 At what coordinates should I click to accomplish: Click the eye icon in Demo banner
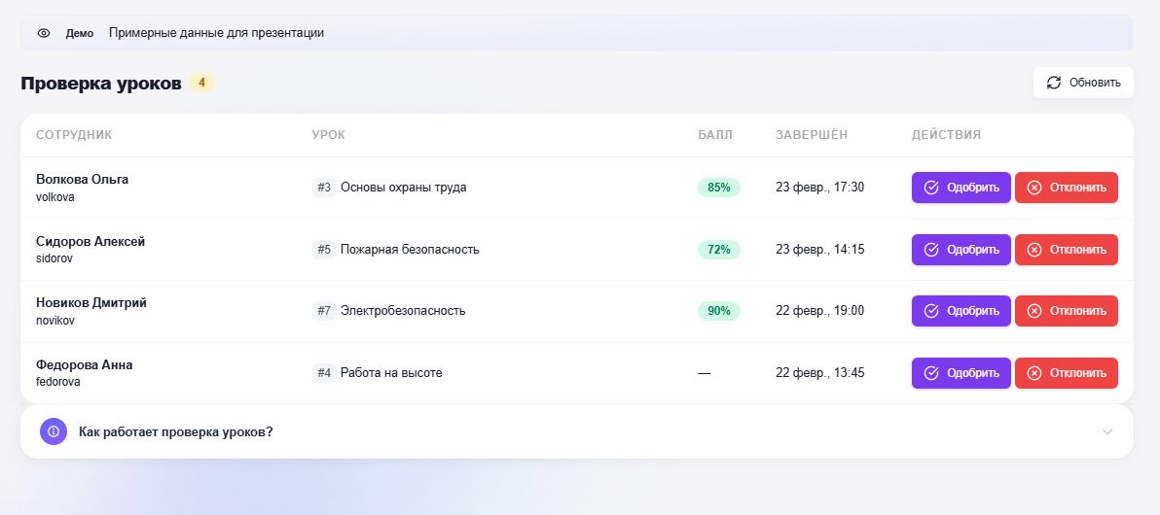pyautogui.click(x=44, y=33)
